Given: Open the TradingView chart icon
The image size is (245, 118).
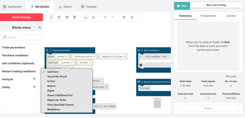Looking at the screenshot, I should pyautogui.click(x=94, y=17).
